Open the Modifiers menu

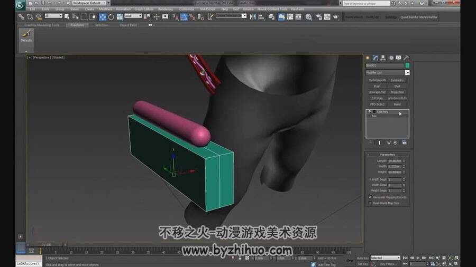[106, 9]
